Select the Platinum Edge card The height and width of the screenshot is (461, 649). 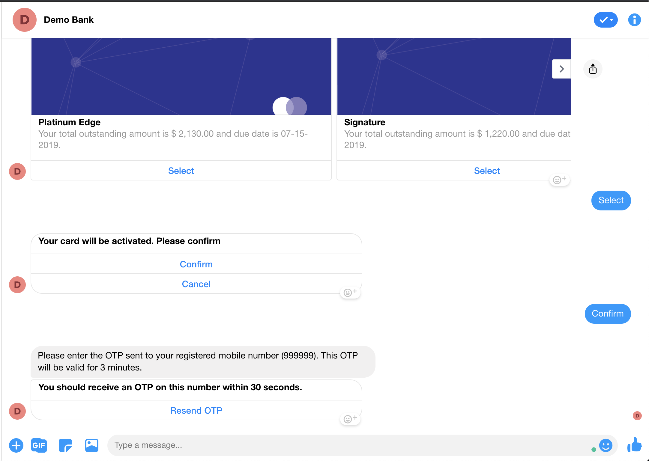pyautogui.click(x=181, y=171)
